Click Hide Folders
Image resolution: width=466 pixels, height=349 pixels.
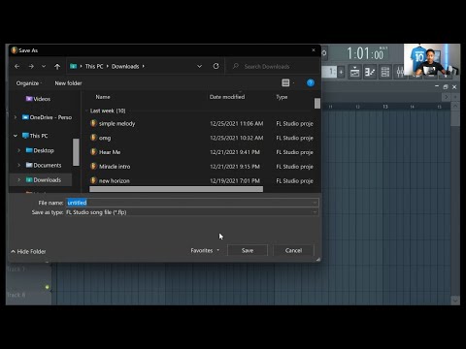(x=28, y=251)
